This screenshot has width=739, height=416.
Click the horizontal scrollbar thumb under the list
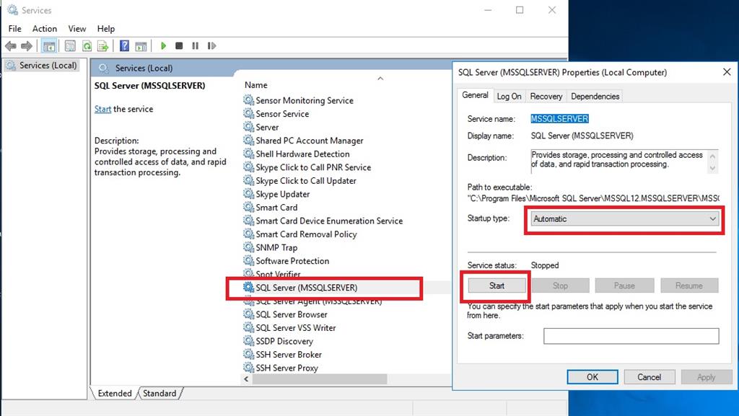pos(320,379)
